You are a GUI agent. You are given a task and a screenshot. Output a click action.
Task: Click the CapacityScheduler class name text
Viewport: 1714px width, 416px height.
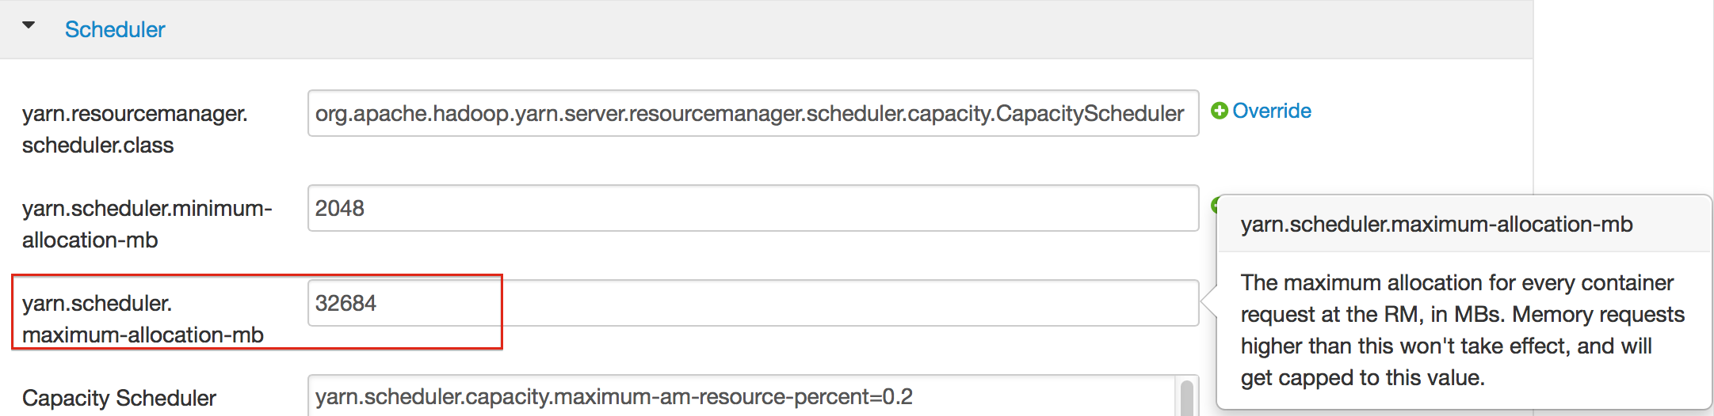(1090, 113)
